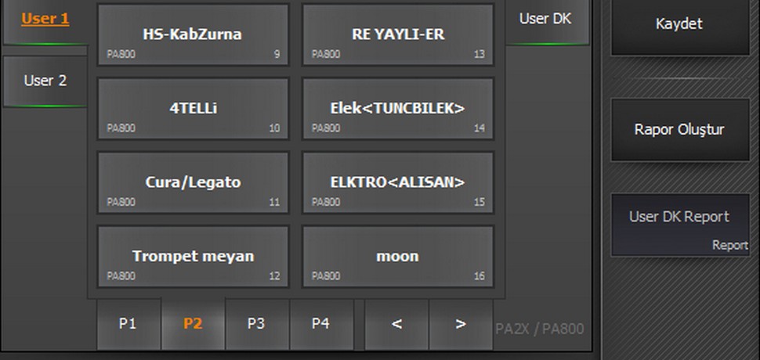The width and height of the screenshot is (760, 360).
Task: Go to page P2
Action: [x=193, y=324]
